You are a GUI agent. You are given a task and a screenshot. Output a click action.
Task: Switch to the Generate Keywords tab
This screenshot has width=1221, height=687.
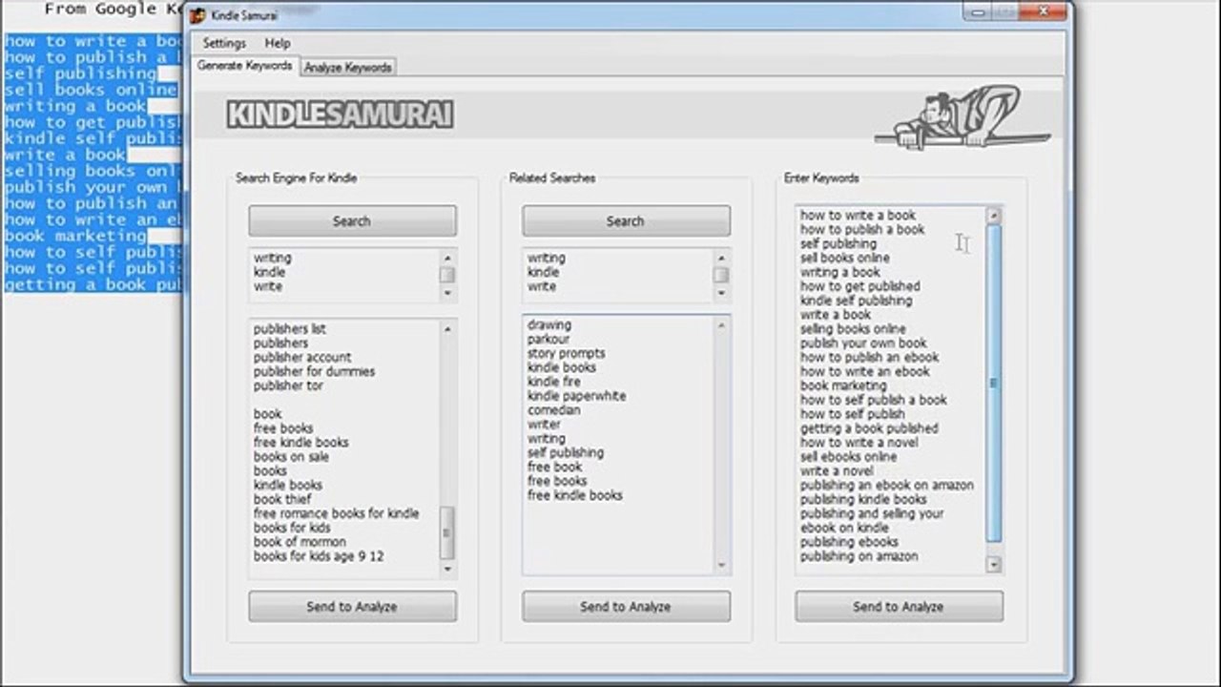tap(245, 66)
